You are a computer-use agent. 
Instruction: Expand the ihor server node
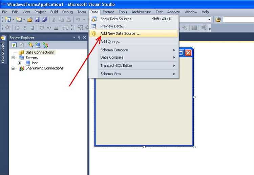[x=19, y=63]
